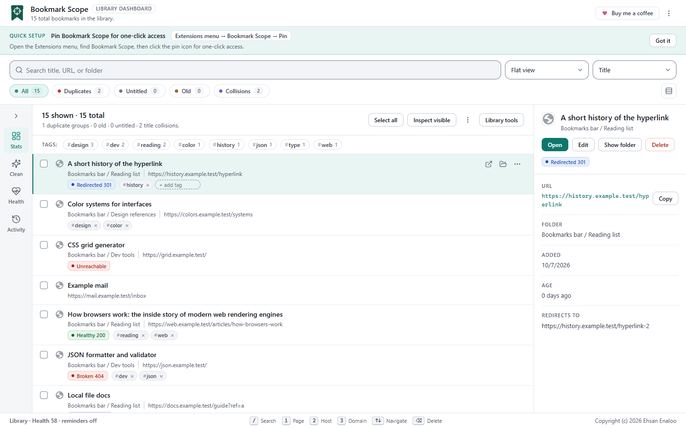Open the Stats sidebar panel
The width and height of the screenshot is (686, 428).
16,140
